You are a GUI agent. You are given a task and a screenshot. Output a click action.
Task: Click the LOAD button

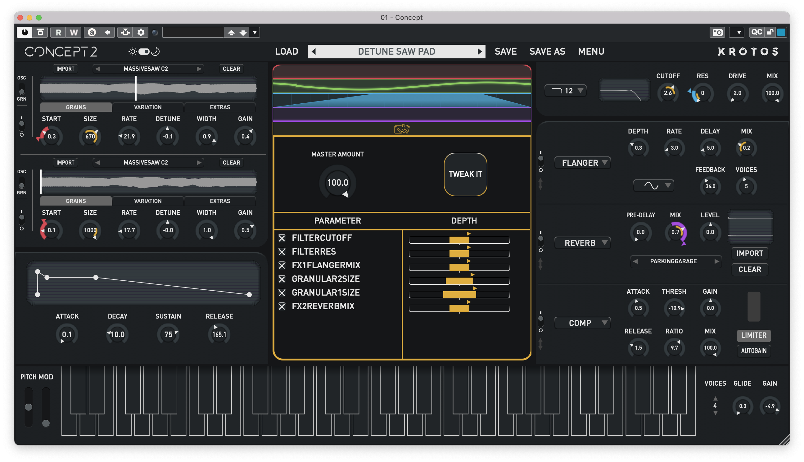coord(287,52)
